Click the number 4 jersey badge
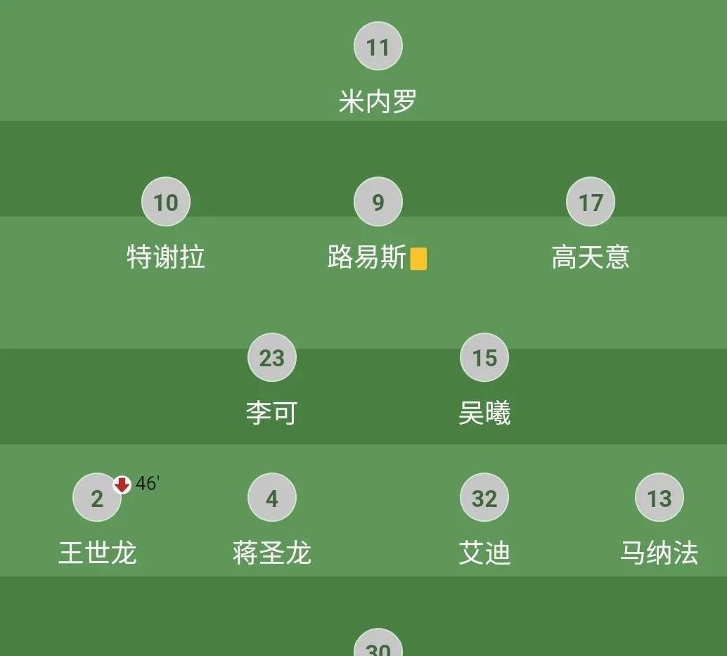Screen dimensions: 727x656 [x=271, y=498]
